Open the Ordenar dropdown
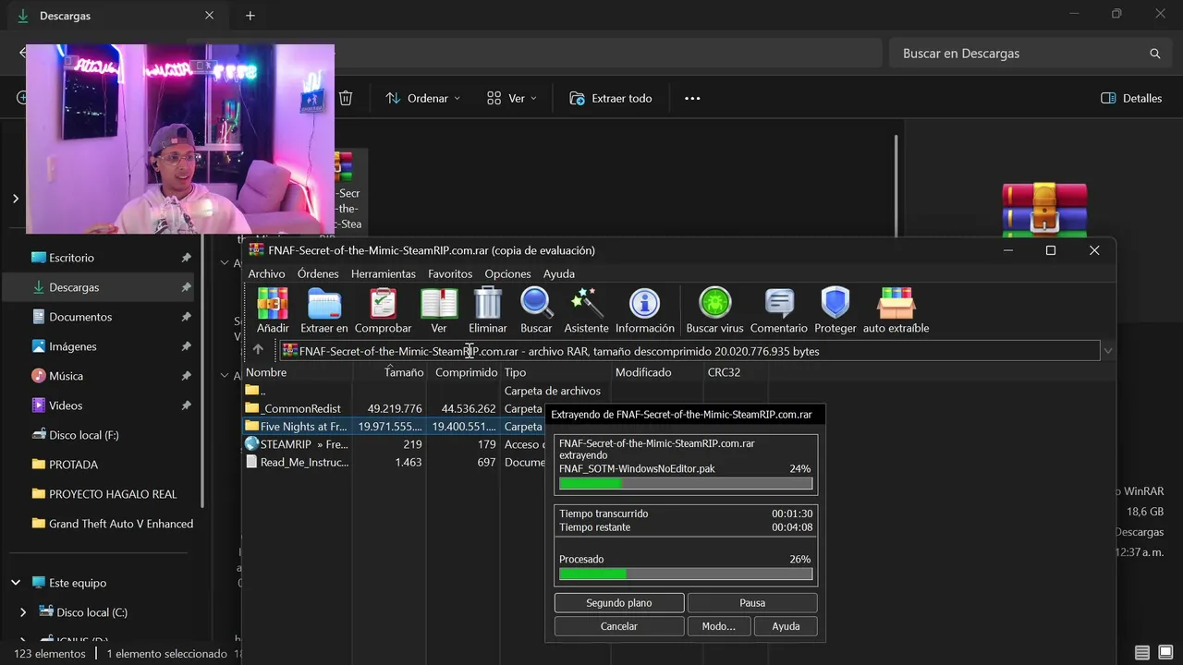The width and height of the screenshot is (1183, 665). [x=422, y=98]
